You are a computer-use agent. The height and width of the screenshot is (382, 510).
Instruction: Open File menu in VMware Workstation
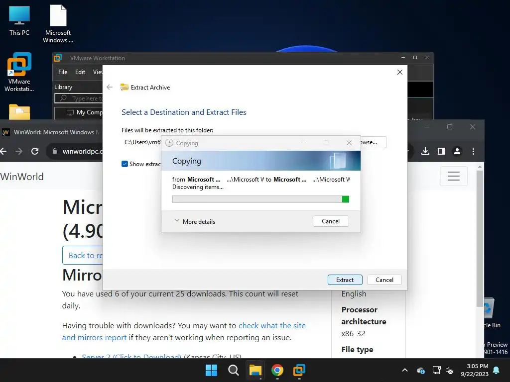(63, 72)
